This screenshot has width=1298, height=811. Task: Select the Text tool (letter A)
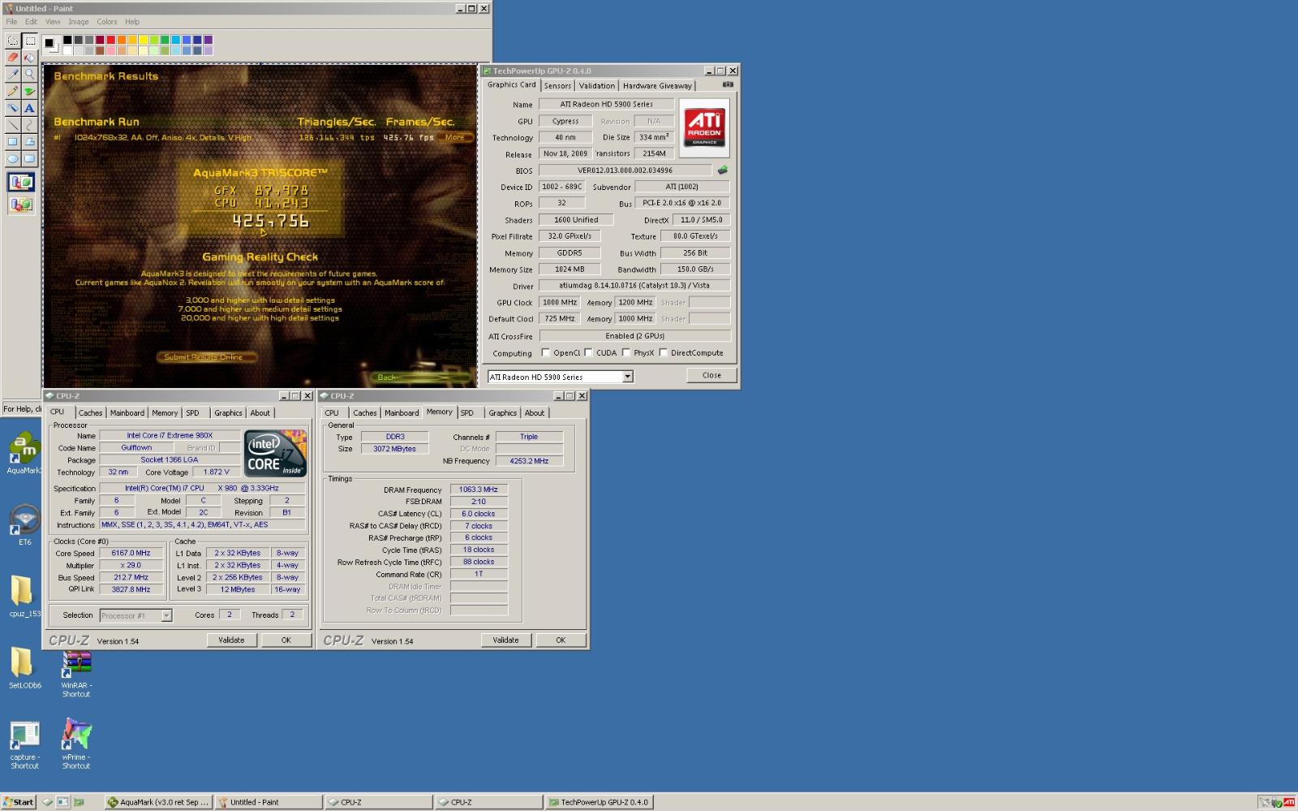(30, 108)
